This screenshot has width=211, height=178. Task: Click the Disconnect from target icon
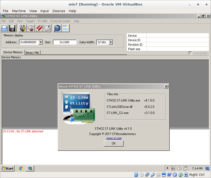pos(31,28)
